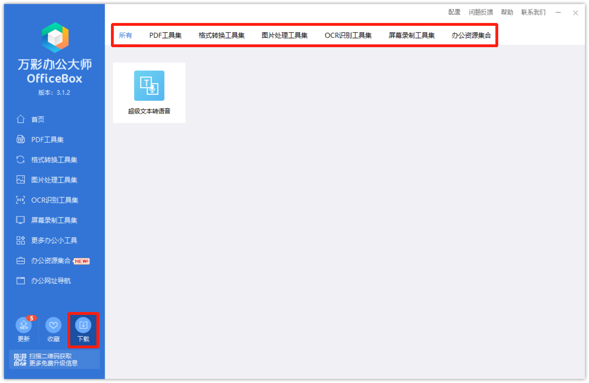Image resolution: width=589 pixels, height=383 pixels.
Task: Open 格式转换工具集 from the sidebar
Action: click(54, 160)
